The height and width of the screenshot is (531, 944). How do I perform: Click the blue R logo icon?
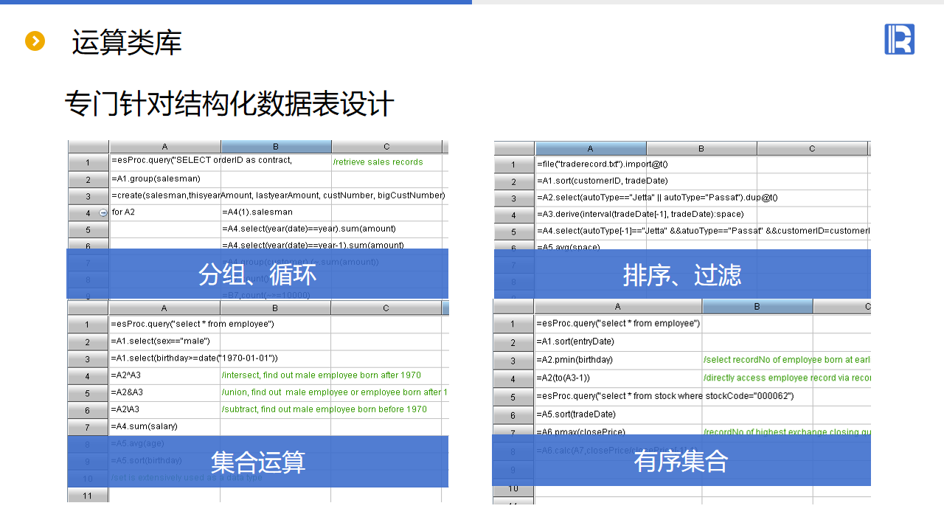[899, 39]
